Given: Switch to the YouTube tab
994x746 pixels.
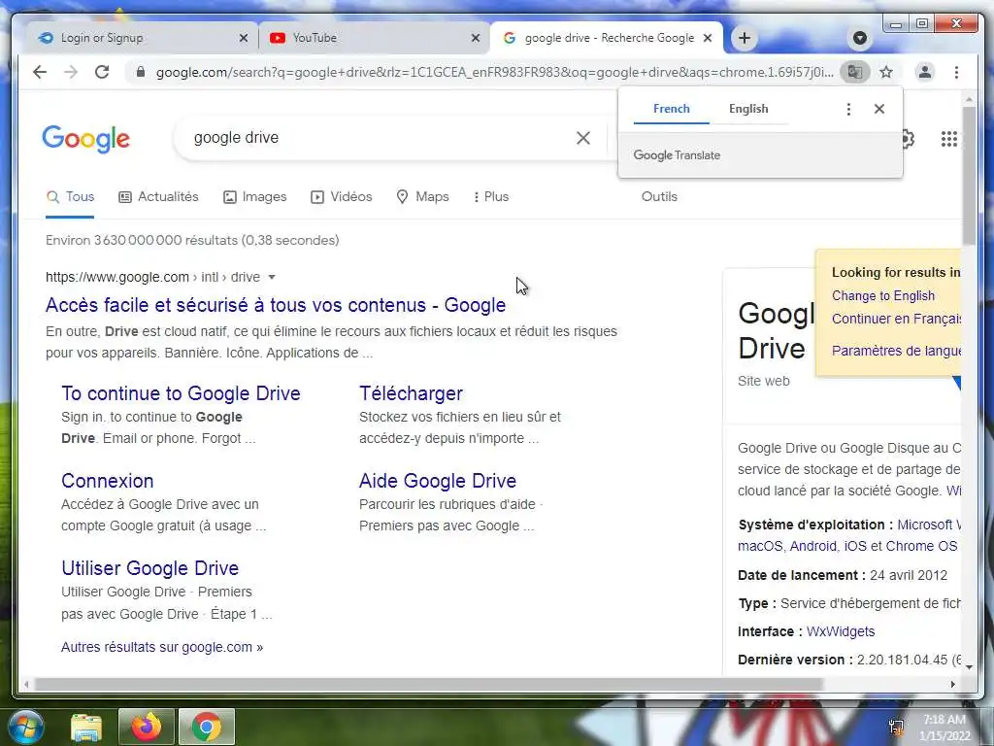Looking at the screenshot, I should [374, 38].
